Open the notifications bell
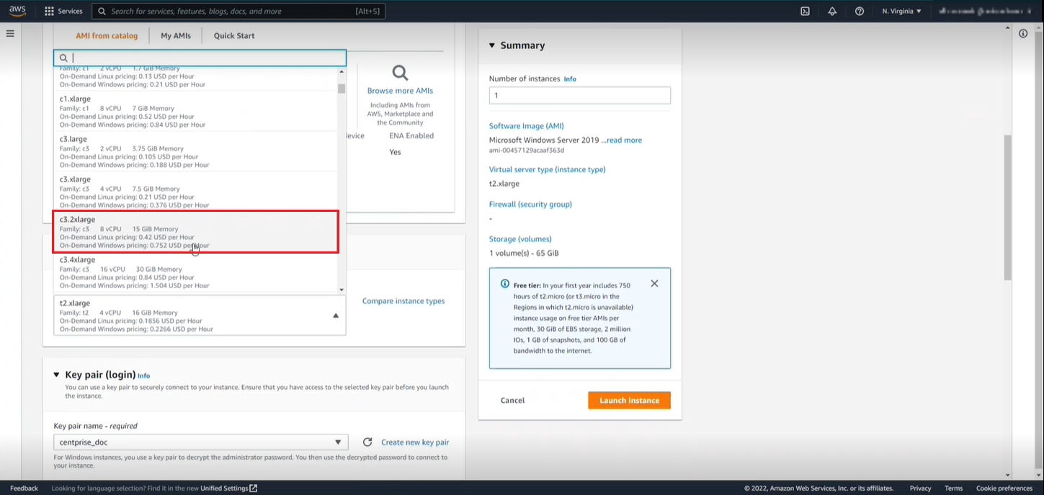 (x=832, y=11)
